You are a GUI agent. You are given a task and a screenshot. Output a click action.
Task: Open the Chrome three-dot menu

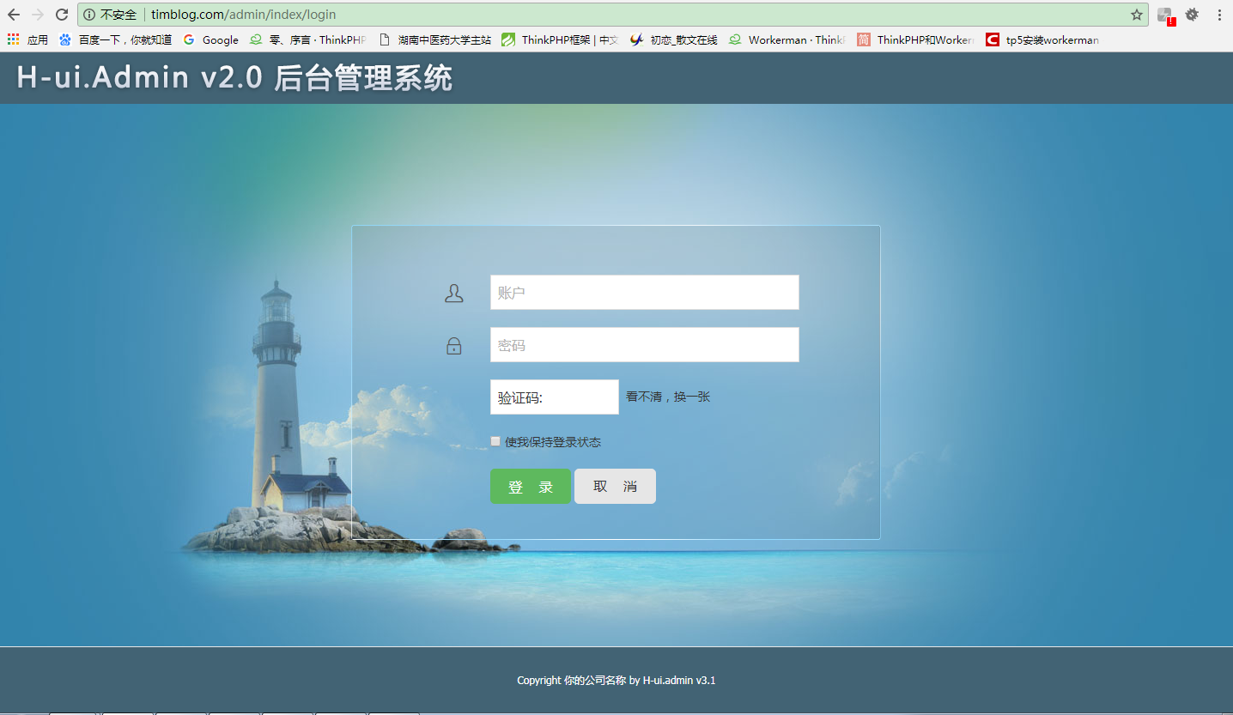click(x=1219, y=15)
